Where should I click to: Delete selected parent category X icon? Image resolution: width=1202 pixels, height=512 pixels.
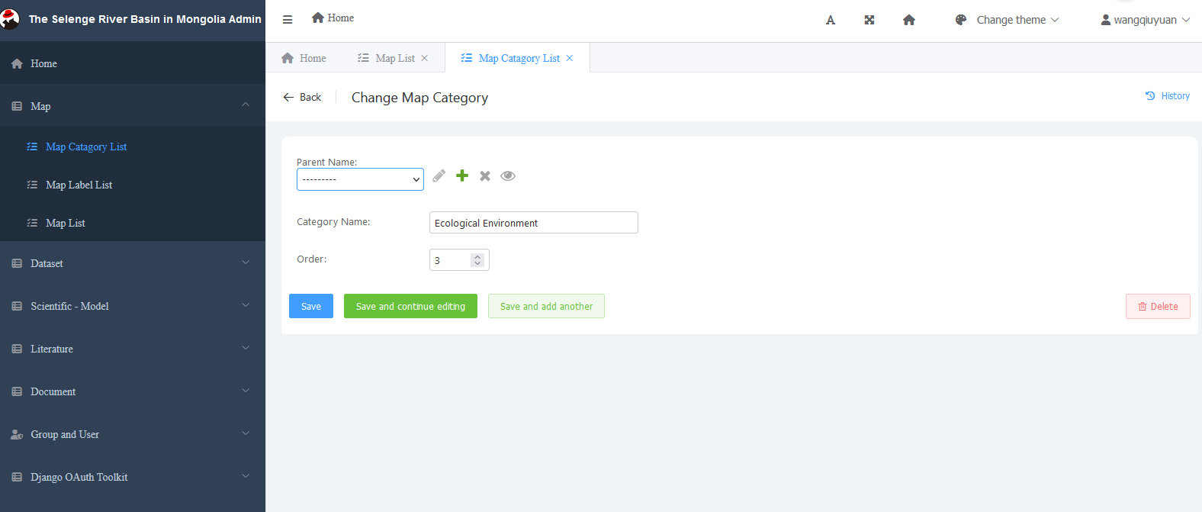pyautogui.click(x=485, y=176)
